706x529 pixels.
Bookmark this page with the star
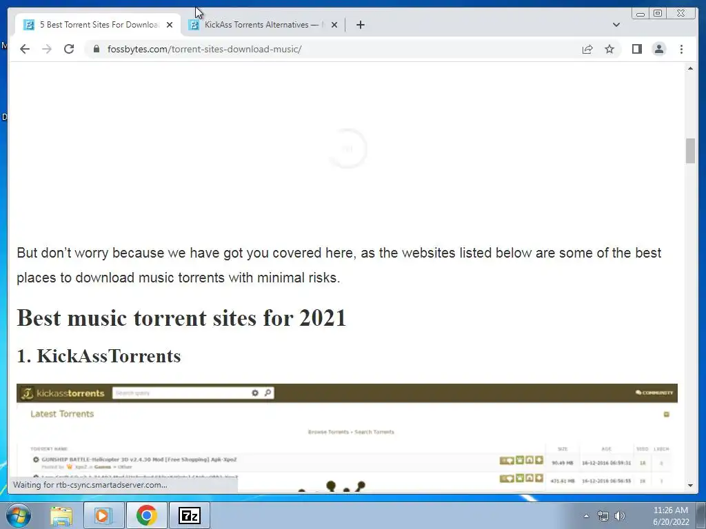point(609,49)
